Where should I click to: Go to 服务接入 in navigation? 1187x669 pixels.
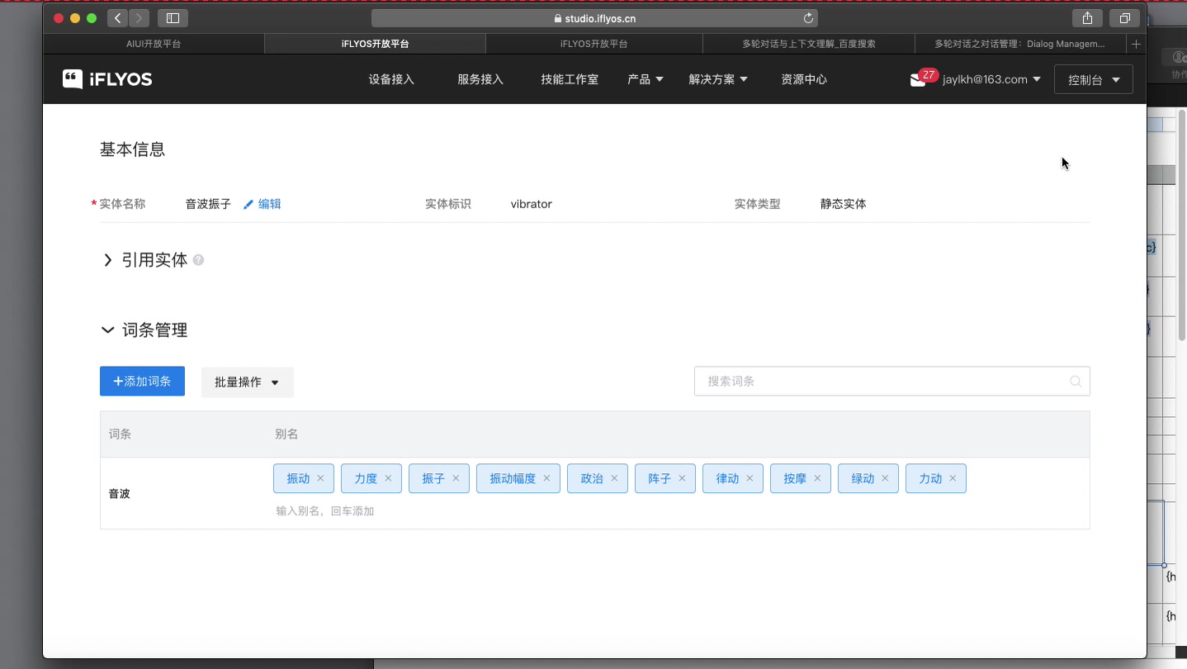(x=480, y=79)
